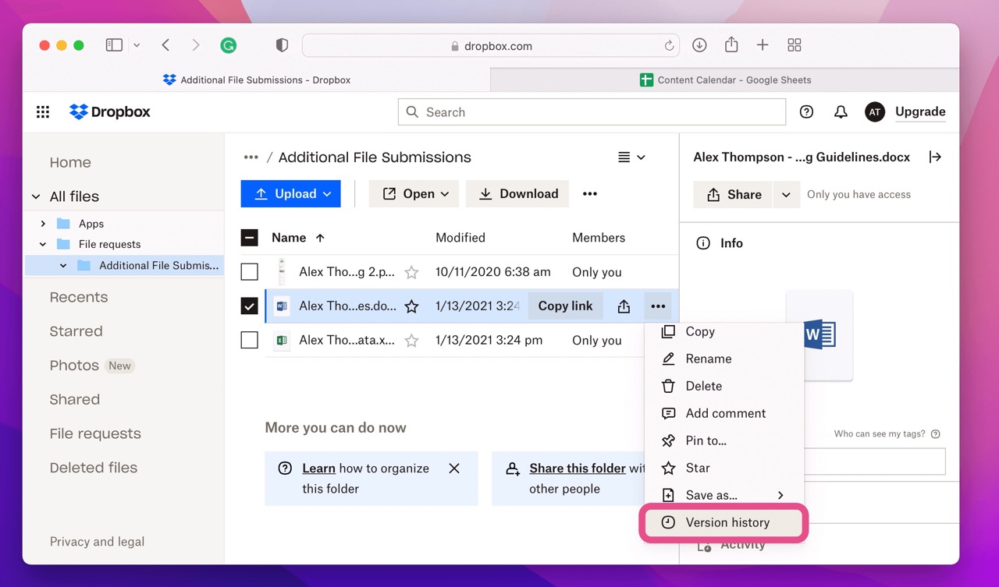Open the AT account avatar
The image size is (999, 587).
(x=875, y=112)
